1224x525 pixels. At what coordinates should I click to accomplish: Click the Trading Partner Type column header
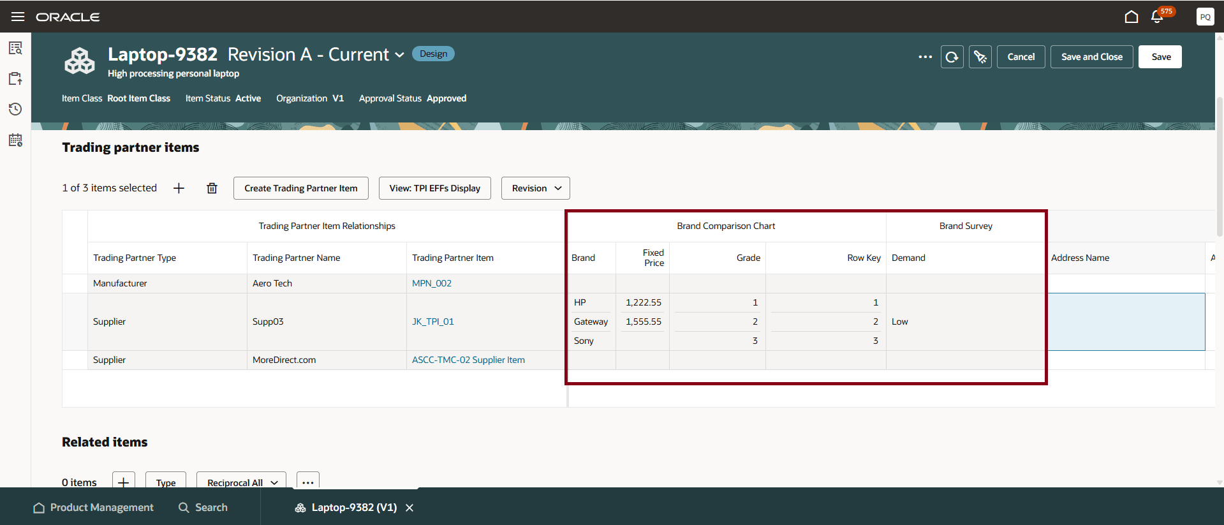click(167, 258)
